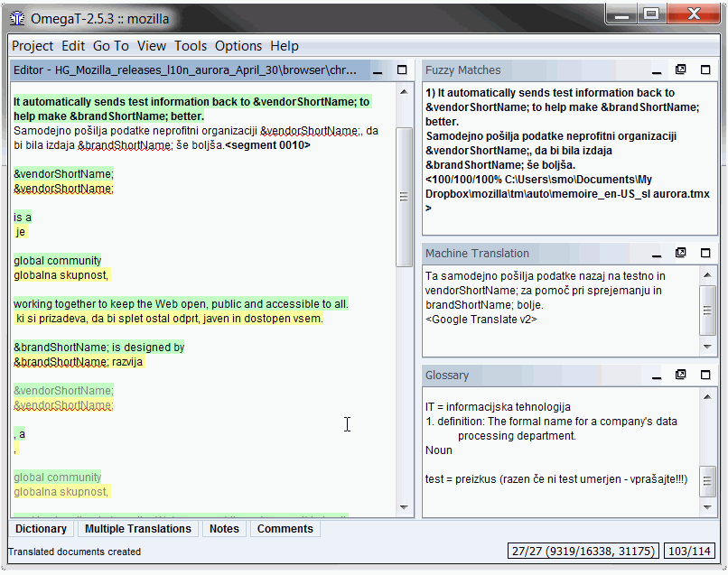The image size is (728, 575).
Task: Maximize the Editor pane
Action: [x=402, y=70]
